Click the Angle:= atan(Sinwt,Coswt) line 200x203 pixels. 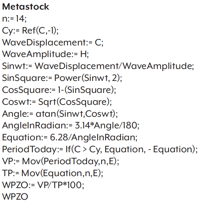tap(60, 114)
